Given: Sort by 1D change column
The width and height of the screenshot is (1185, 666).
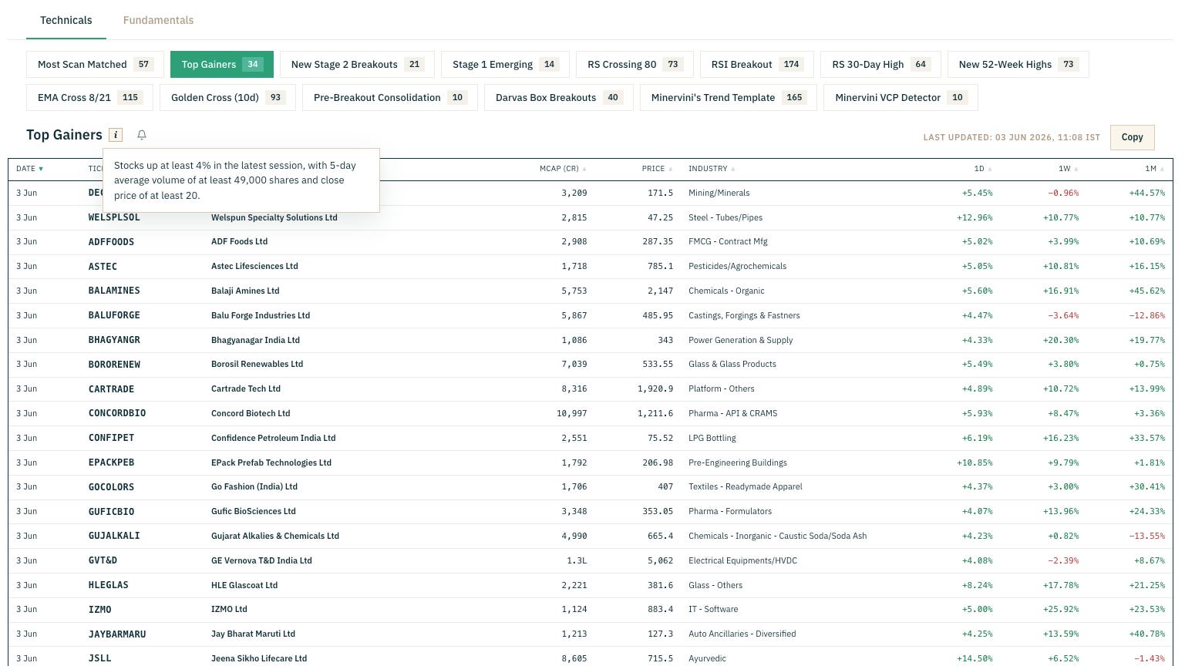Looking at the screenshot, I should (983, 169).
